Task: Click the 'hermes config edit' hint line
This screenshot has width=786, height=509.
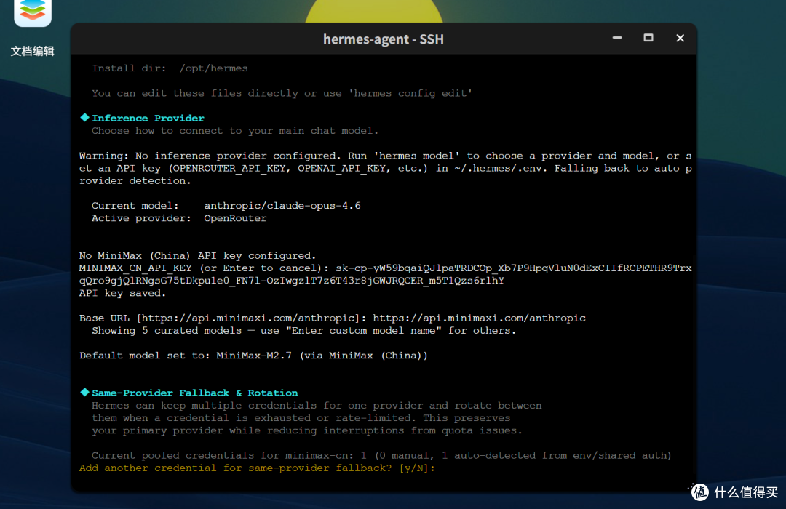Action: 282,93
